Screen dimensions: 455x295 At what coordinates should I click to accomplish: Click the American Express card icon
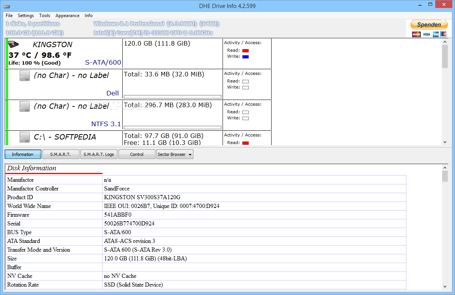[436, 34]
